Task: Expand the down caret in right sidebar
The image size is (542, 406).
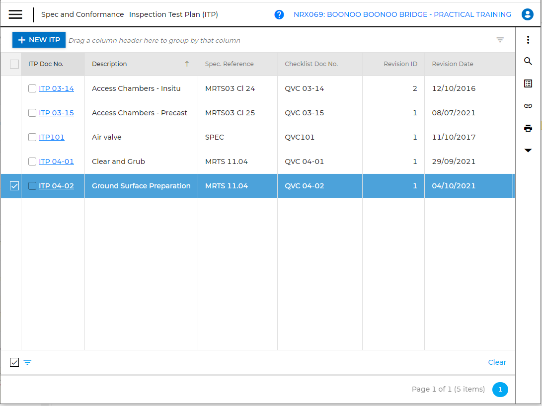Action: click(528, 150)
